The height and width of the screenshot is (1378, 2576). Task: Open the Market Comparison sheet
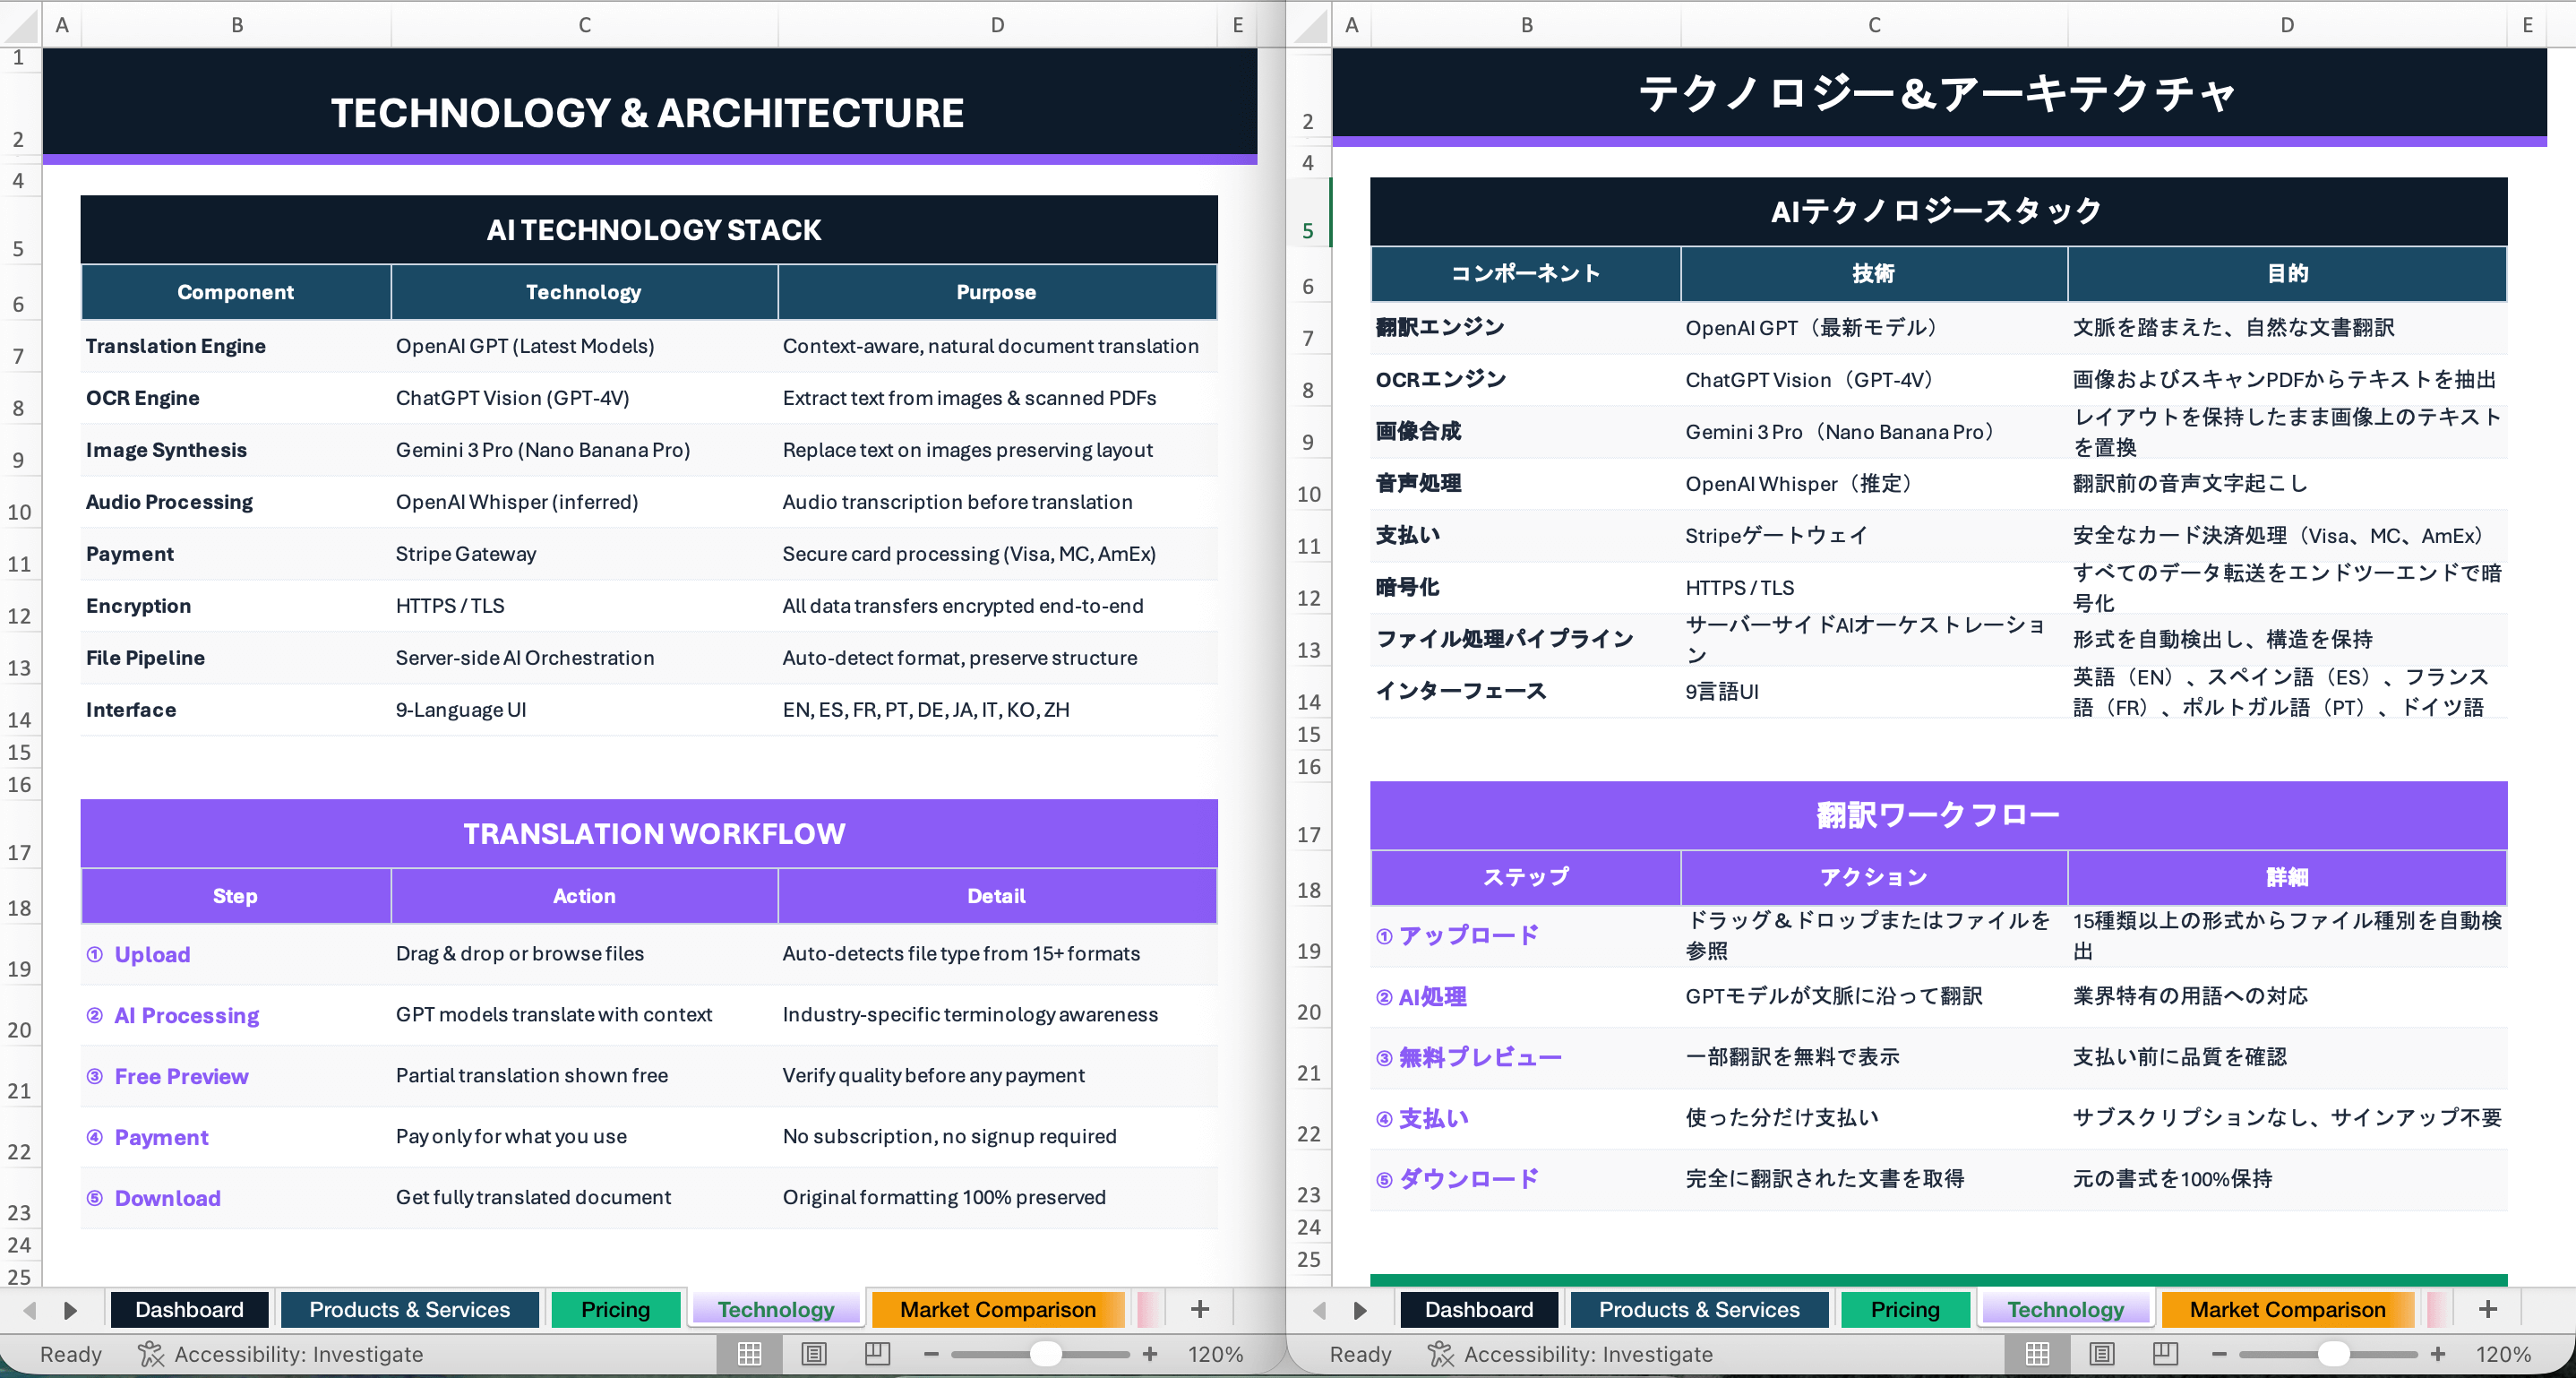pos(997,1309)
